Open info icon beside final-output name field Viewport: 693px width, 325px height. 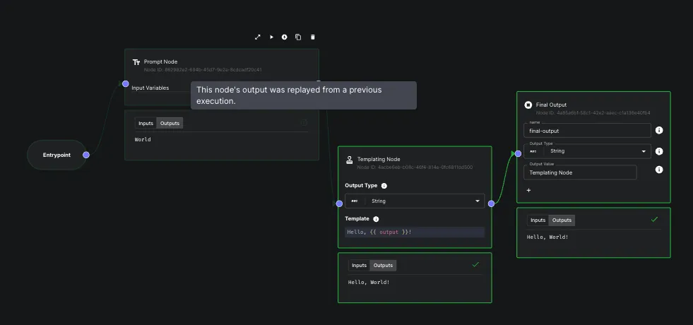click(x=659, y=131)
